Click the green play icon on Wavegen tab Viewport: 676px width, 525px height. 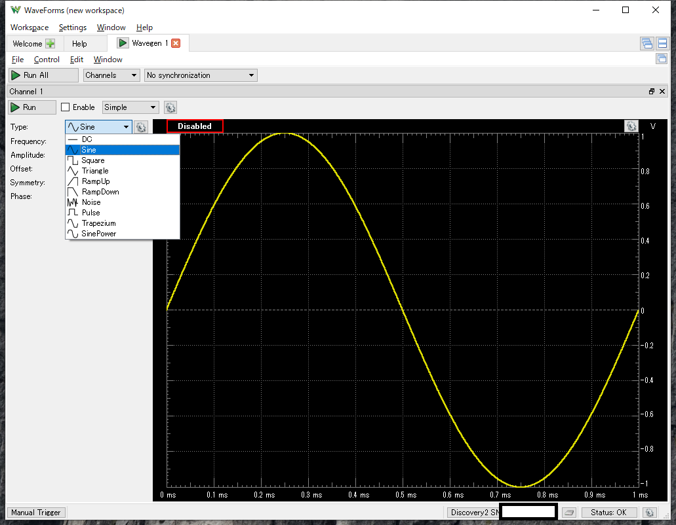coord(123,43)
